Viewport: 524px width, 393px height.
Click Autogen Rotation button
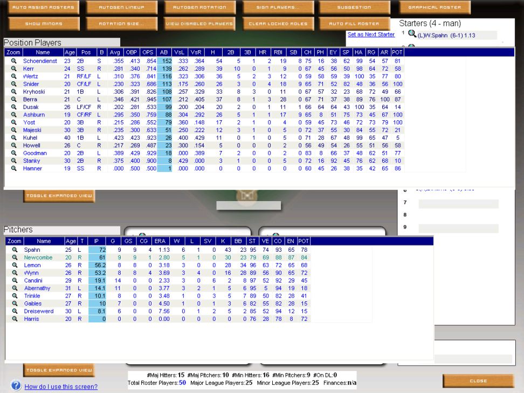[199, 7]
